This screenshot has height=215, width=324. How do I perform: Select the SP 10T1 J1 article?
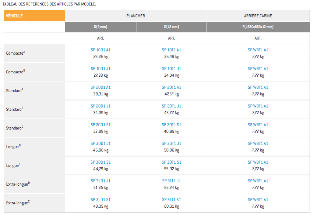coord(171,69)
